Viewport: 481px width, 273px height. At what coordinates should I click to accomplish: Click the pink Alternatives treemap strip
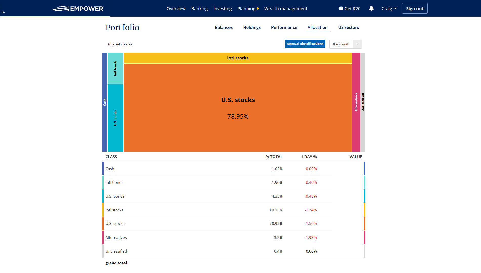coord(356,102)
